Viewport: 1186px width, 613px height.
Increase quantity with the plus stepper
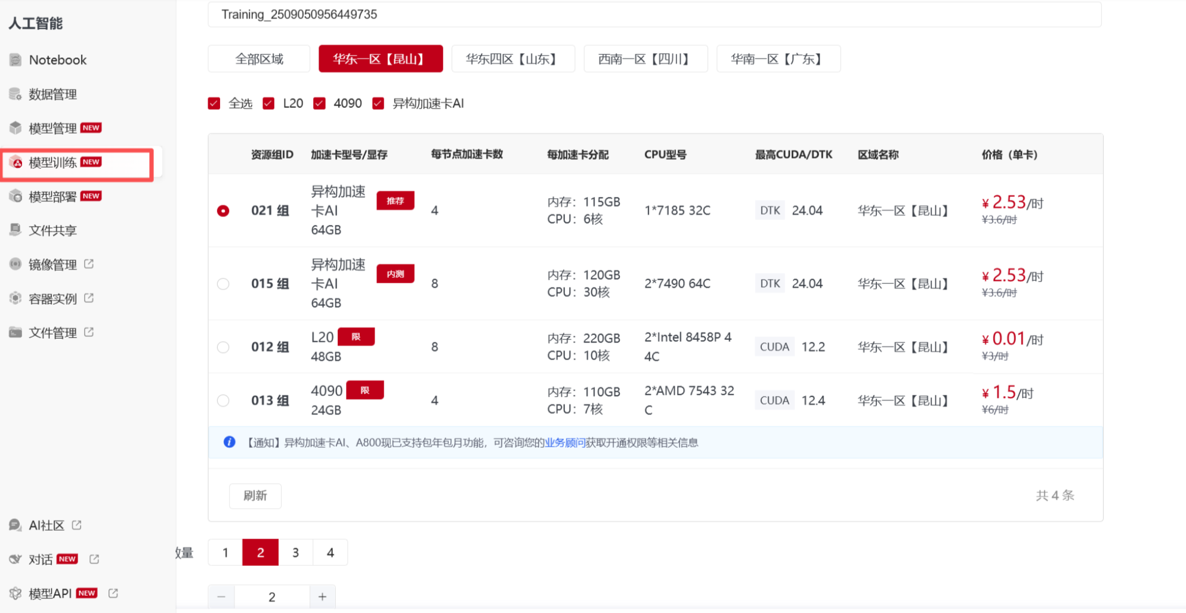322,596
